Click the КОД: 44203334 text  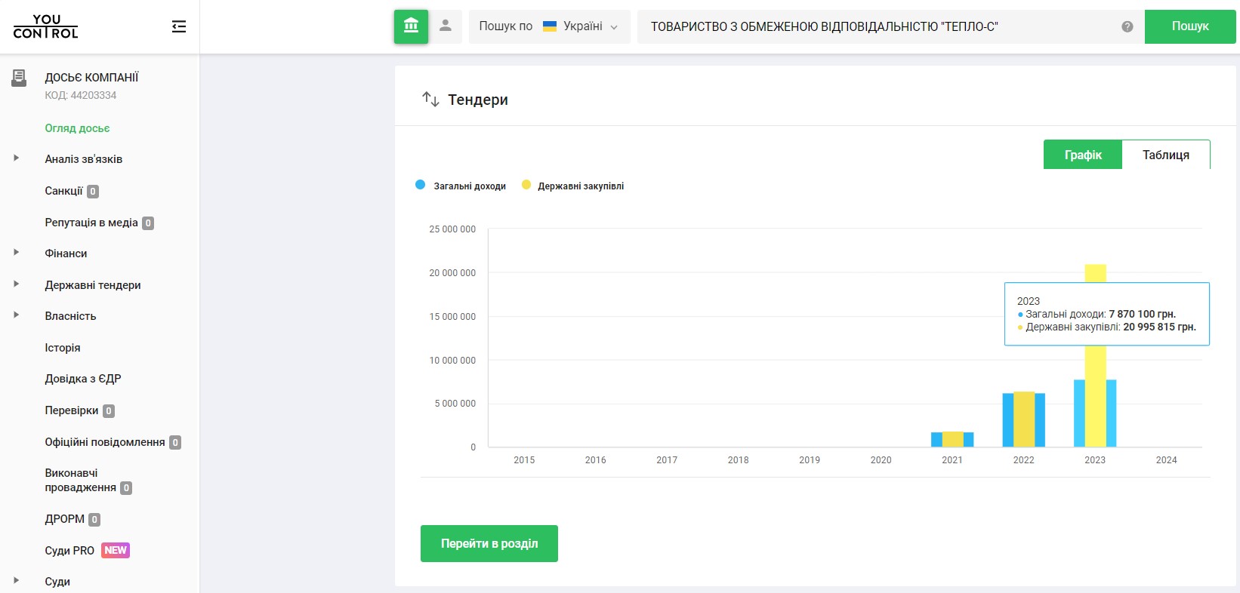pos(81,95)
